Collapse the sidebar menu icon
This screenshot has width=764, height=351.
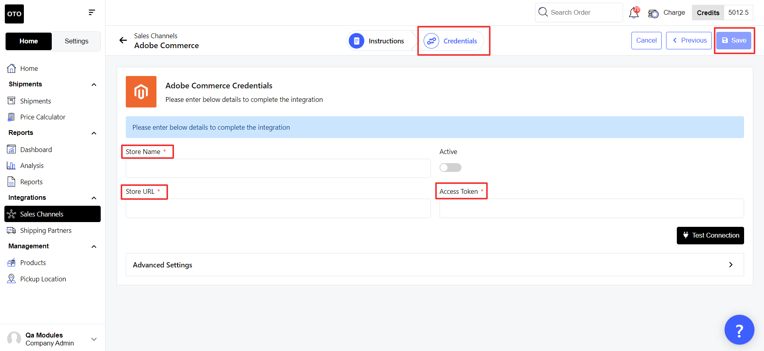pyautogui.click(x=92, y=12)
